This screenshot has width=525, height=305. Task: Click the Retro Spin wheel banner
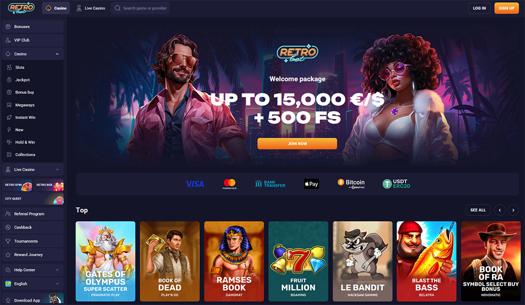point(17,185)
